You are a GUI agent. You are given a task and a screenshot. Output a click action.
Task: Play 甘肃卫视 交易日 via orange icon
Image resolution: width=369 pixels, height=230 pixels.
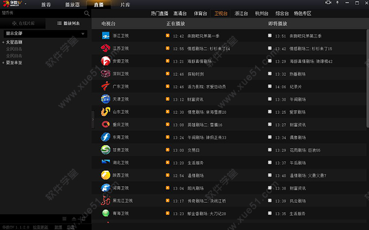[168, 150]
